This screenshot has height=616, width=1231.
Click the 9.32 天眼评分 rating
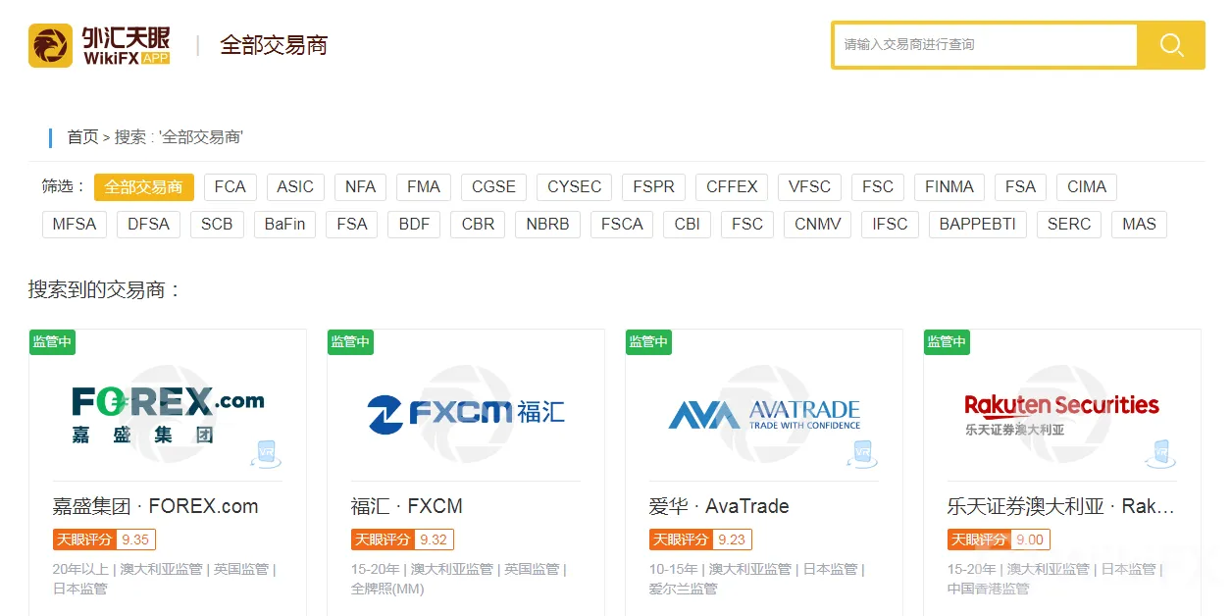pos(402,539)
